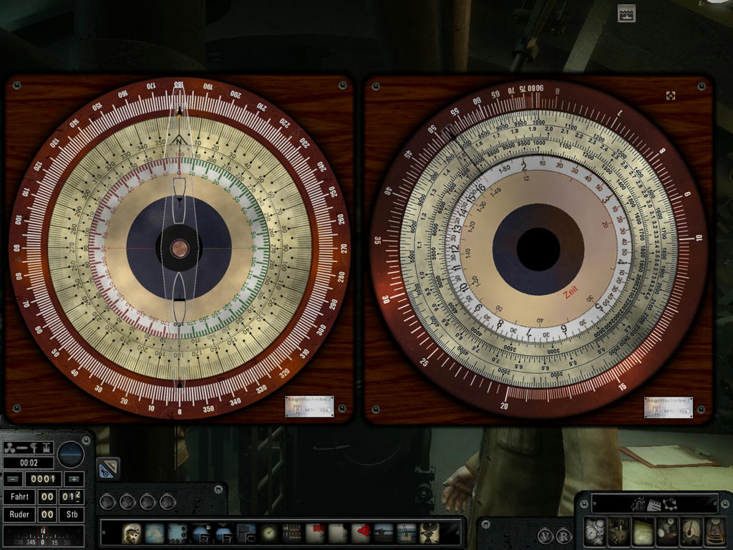Open the first periscope view icon

click(x=200, y=533)
